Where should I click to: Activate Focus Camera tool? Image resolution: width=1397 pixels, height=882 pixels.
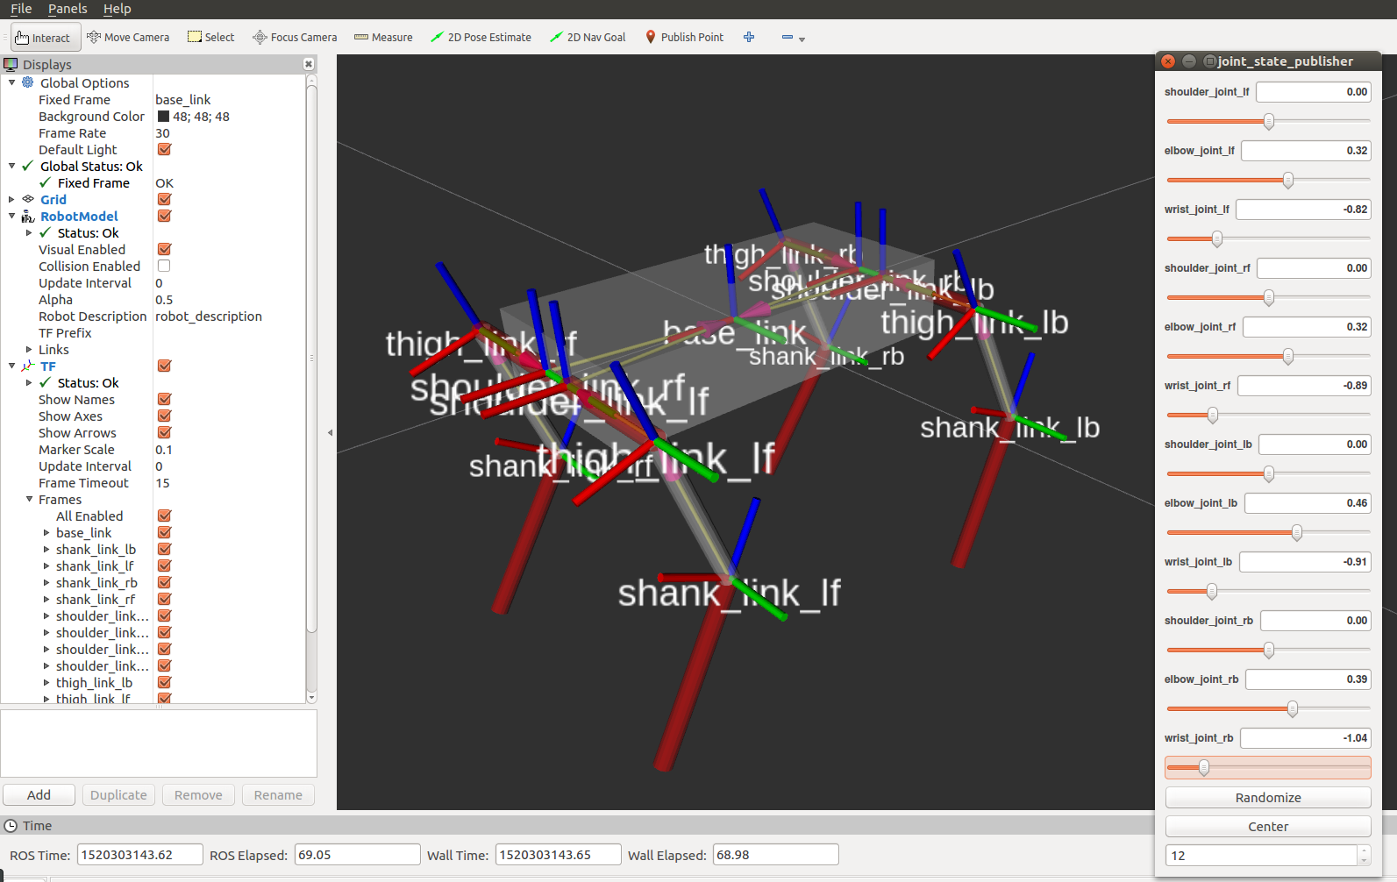(x=295, y=37)
